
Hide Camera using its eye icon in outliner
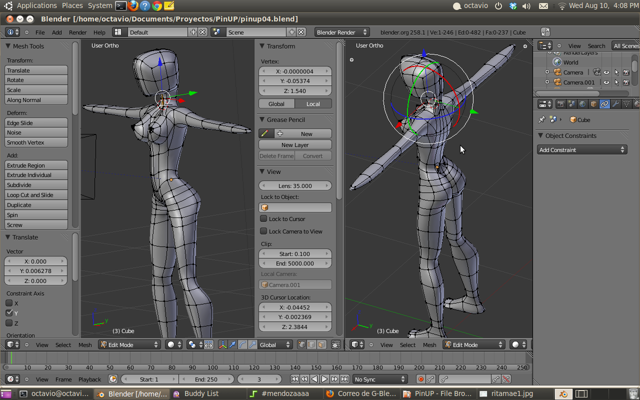click(606, 72)
